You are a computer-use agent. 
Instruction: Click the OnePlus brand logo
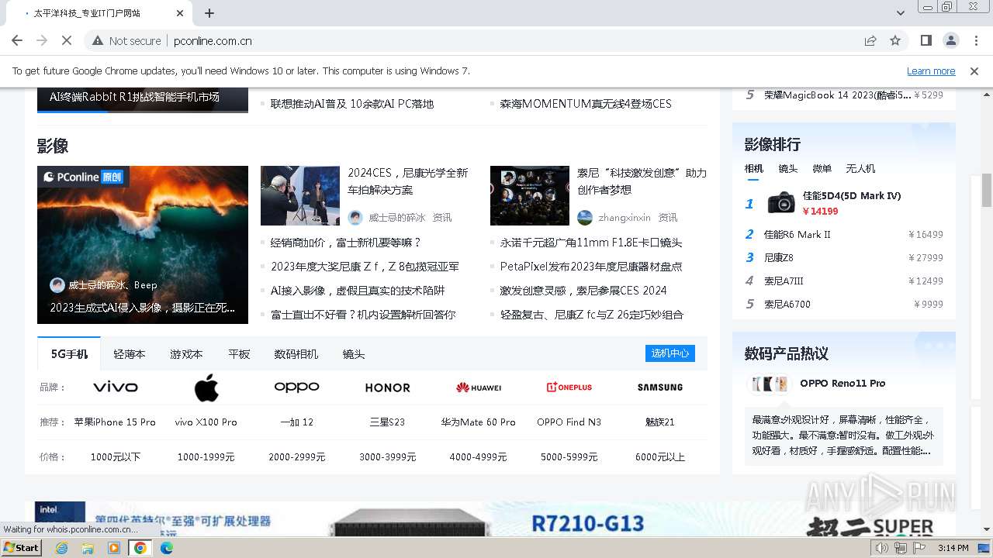[569, 387]
